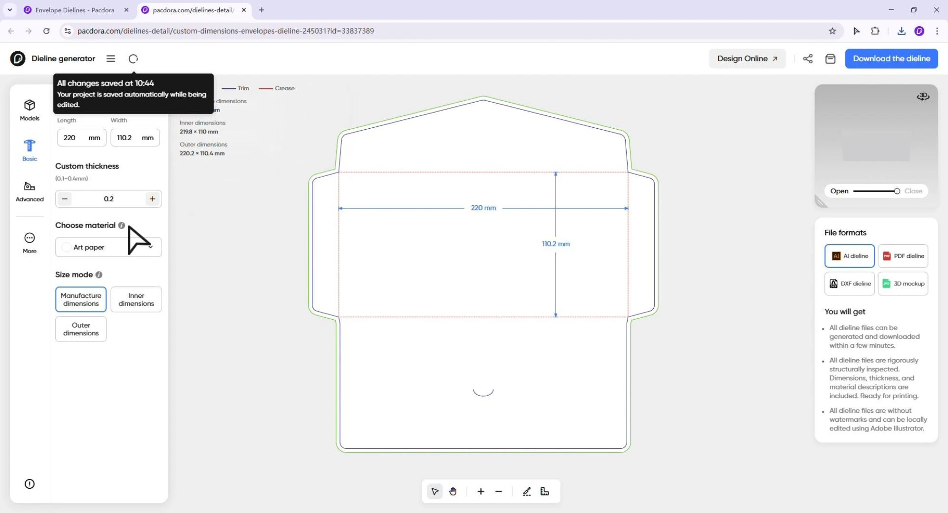Click the Open-Close fold slider handle
The height and width of the screenshot is (513, 948).
coord(897,191)
